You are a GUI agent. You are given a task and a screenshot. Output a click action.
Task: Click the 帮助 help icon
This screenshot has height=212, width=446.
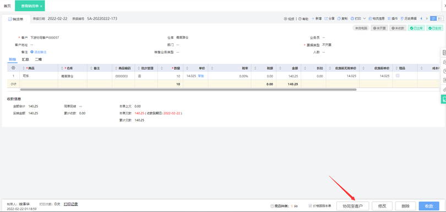[x=300, y=19]
